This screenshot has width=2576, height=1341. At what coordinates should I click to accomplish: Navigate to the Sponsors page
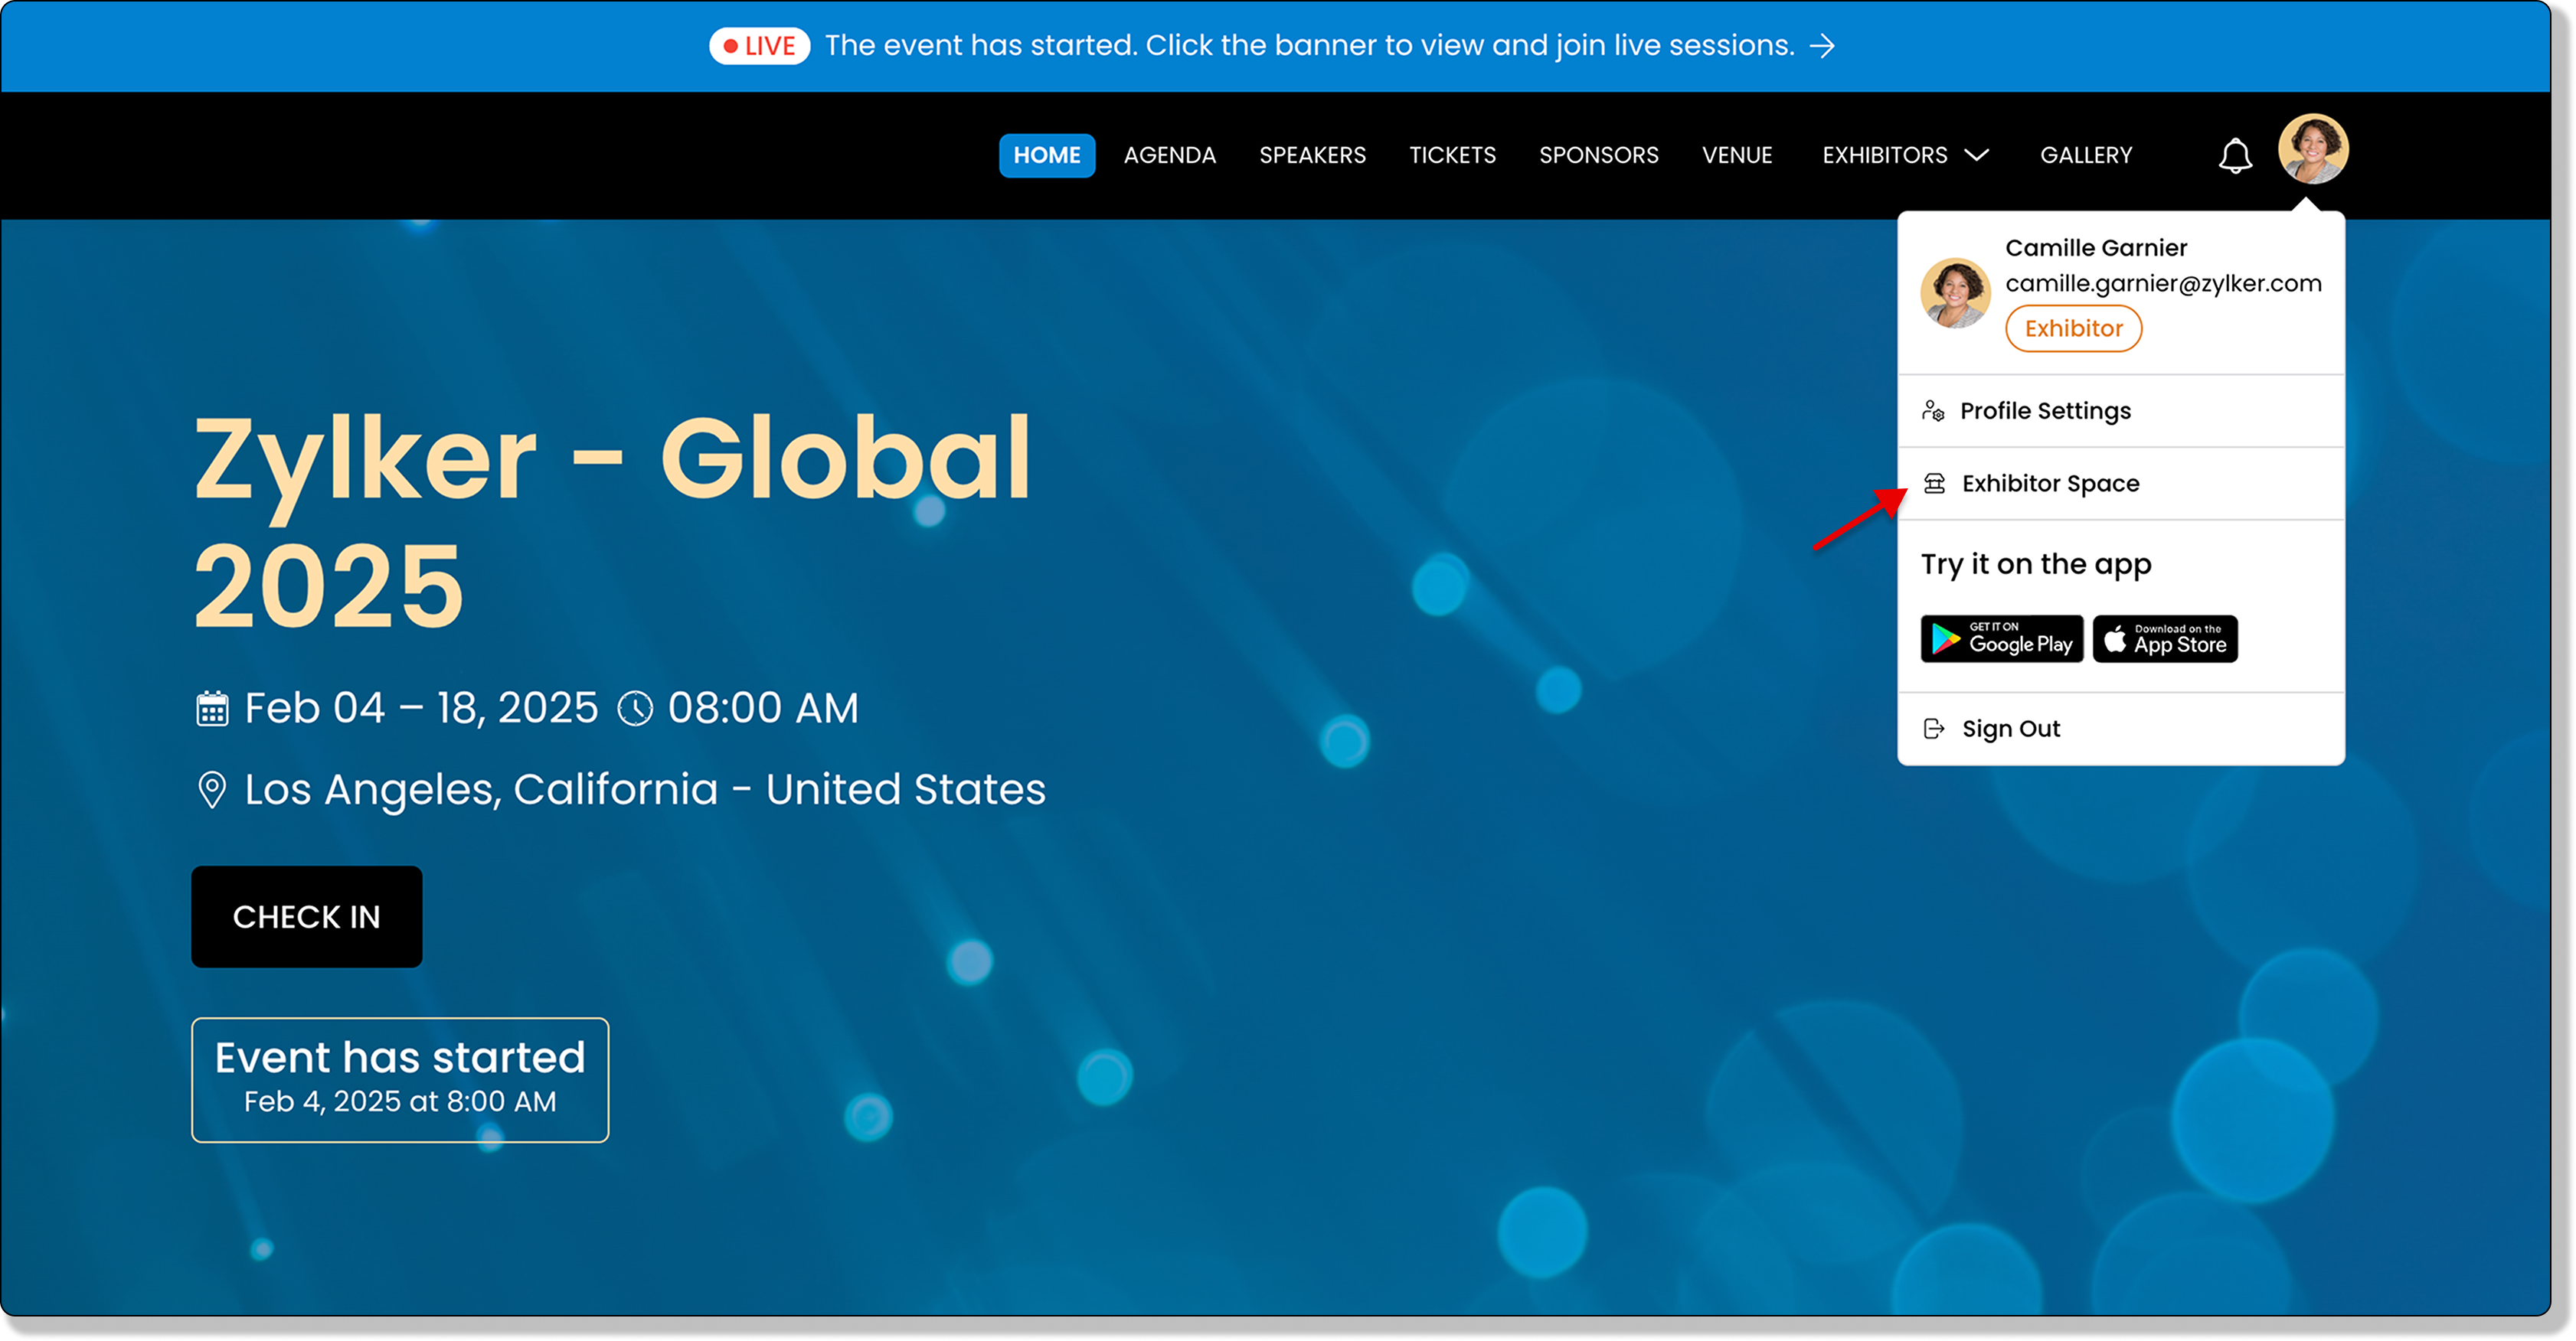pos(1598,155)
